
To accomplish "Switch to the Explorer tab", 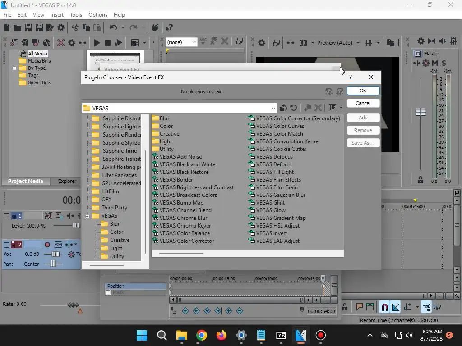I will (x=67, y=181).
